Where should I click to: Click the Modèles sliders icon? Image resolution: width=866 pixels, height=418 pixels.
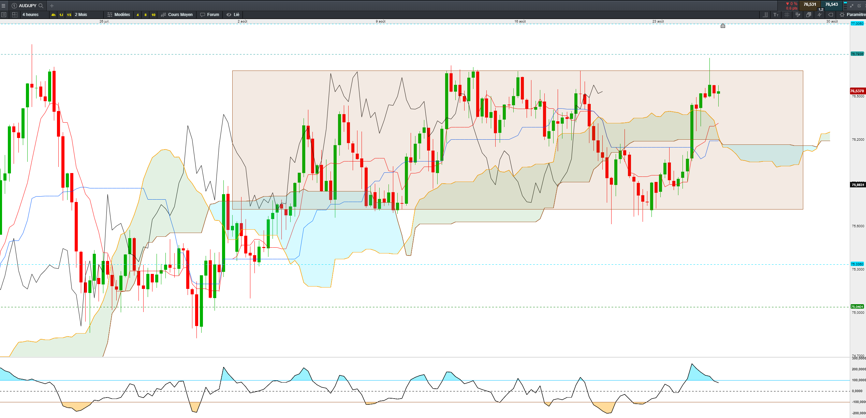point(110,15)
